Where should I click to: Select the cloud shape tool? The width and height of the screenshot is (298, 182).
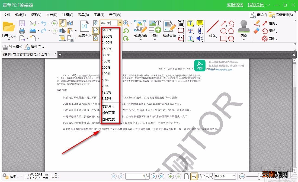tap(231, 38)
